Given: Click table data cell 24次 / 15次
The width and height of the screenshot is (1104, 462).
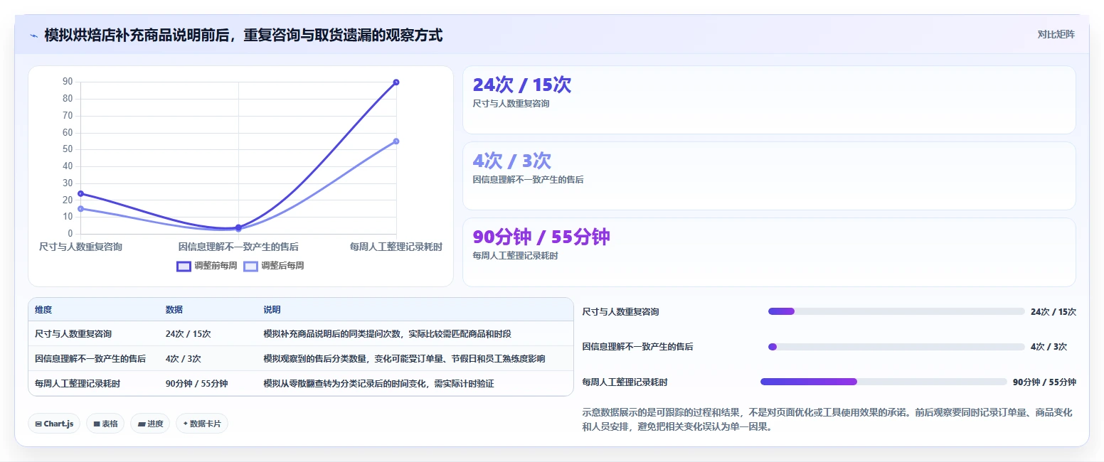Looking at the screenshot, I should tap(189, 333).
